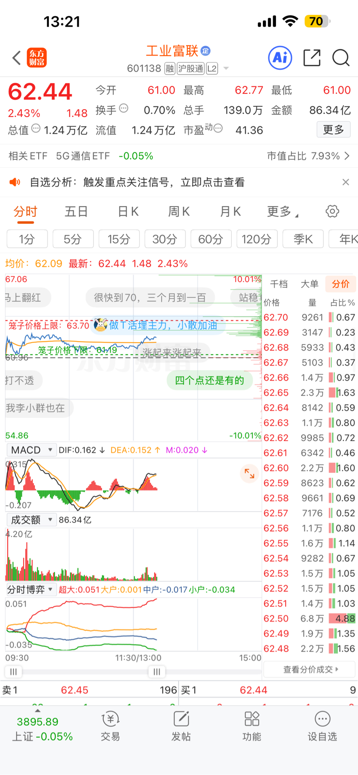Viewport: 358px width, 775px height.
Task: Tap the 设自选 watchlist icon
Action: click(x=322, y=727)
